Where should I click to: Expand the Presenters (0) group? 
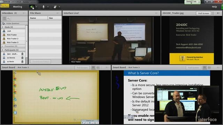2,46
